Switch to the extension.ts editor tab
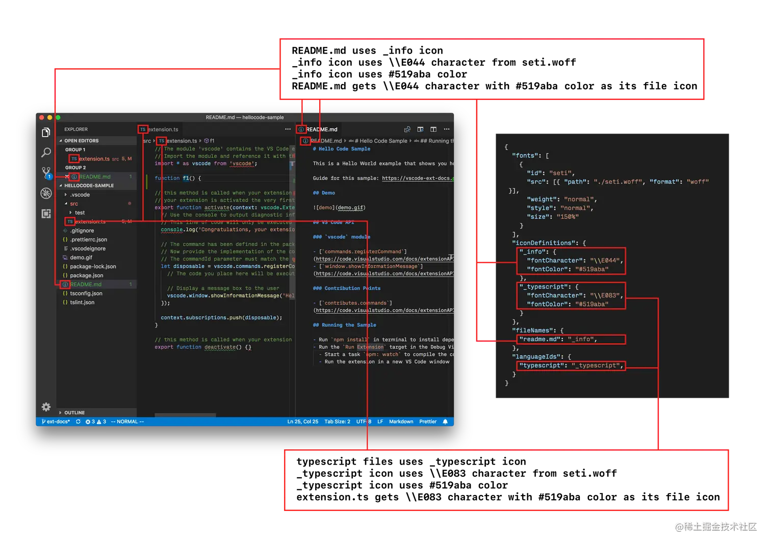The height and width of the screenshot is (546, 771). [x=160, y=129]
